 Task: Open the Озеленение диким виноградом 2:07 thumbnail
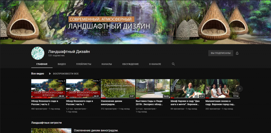118,88
